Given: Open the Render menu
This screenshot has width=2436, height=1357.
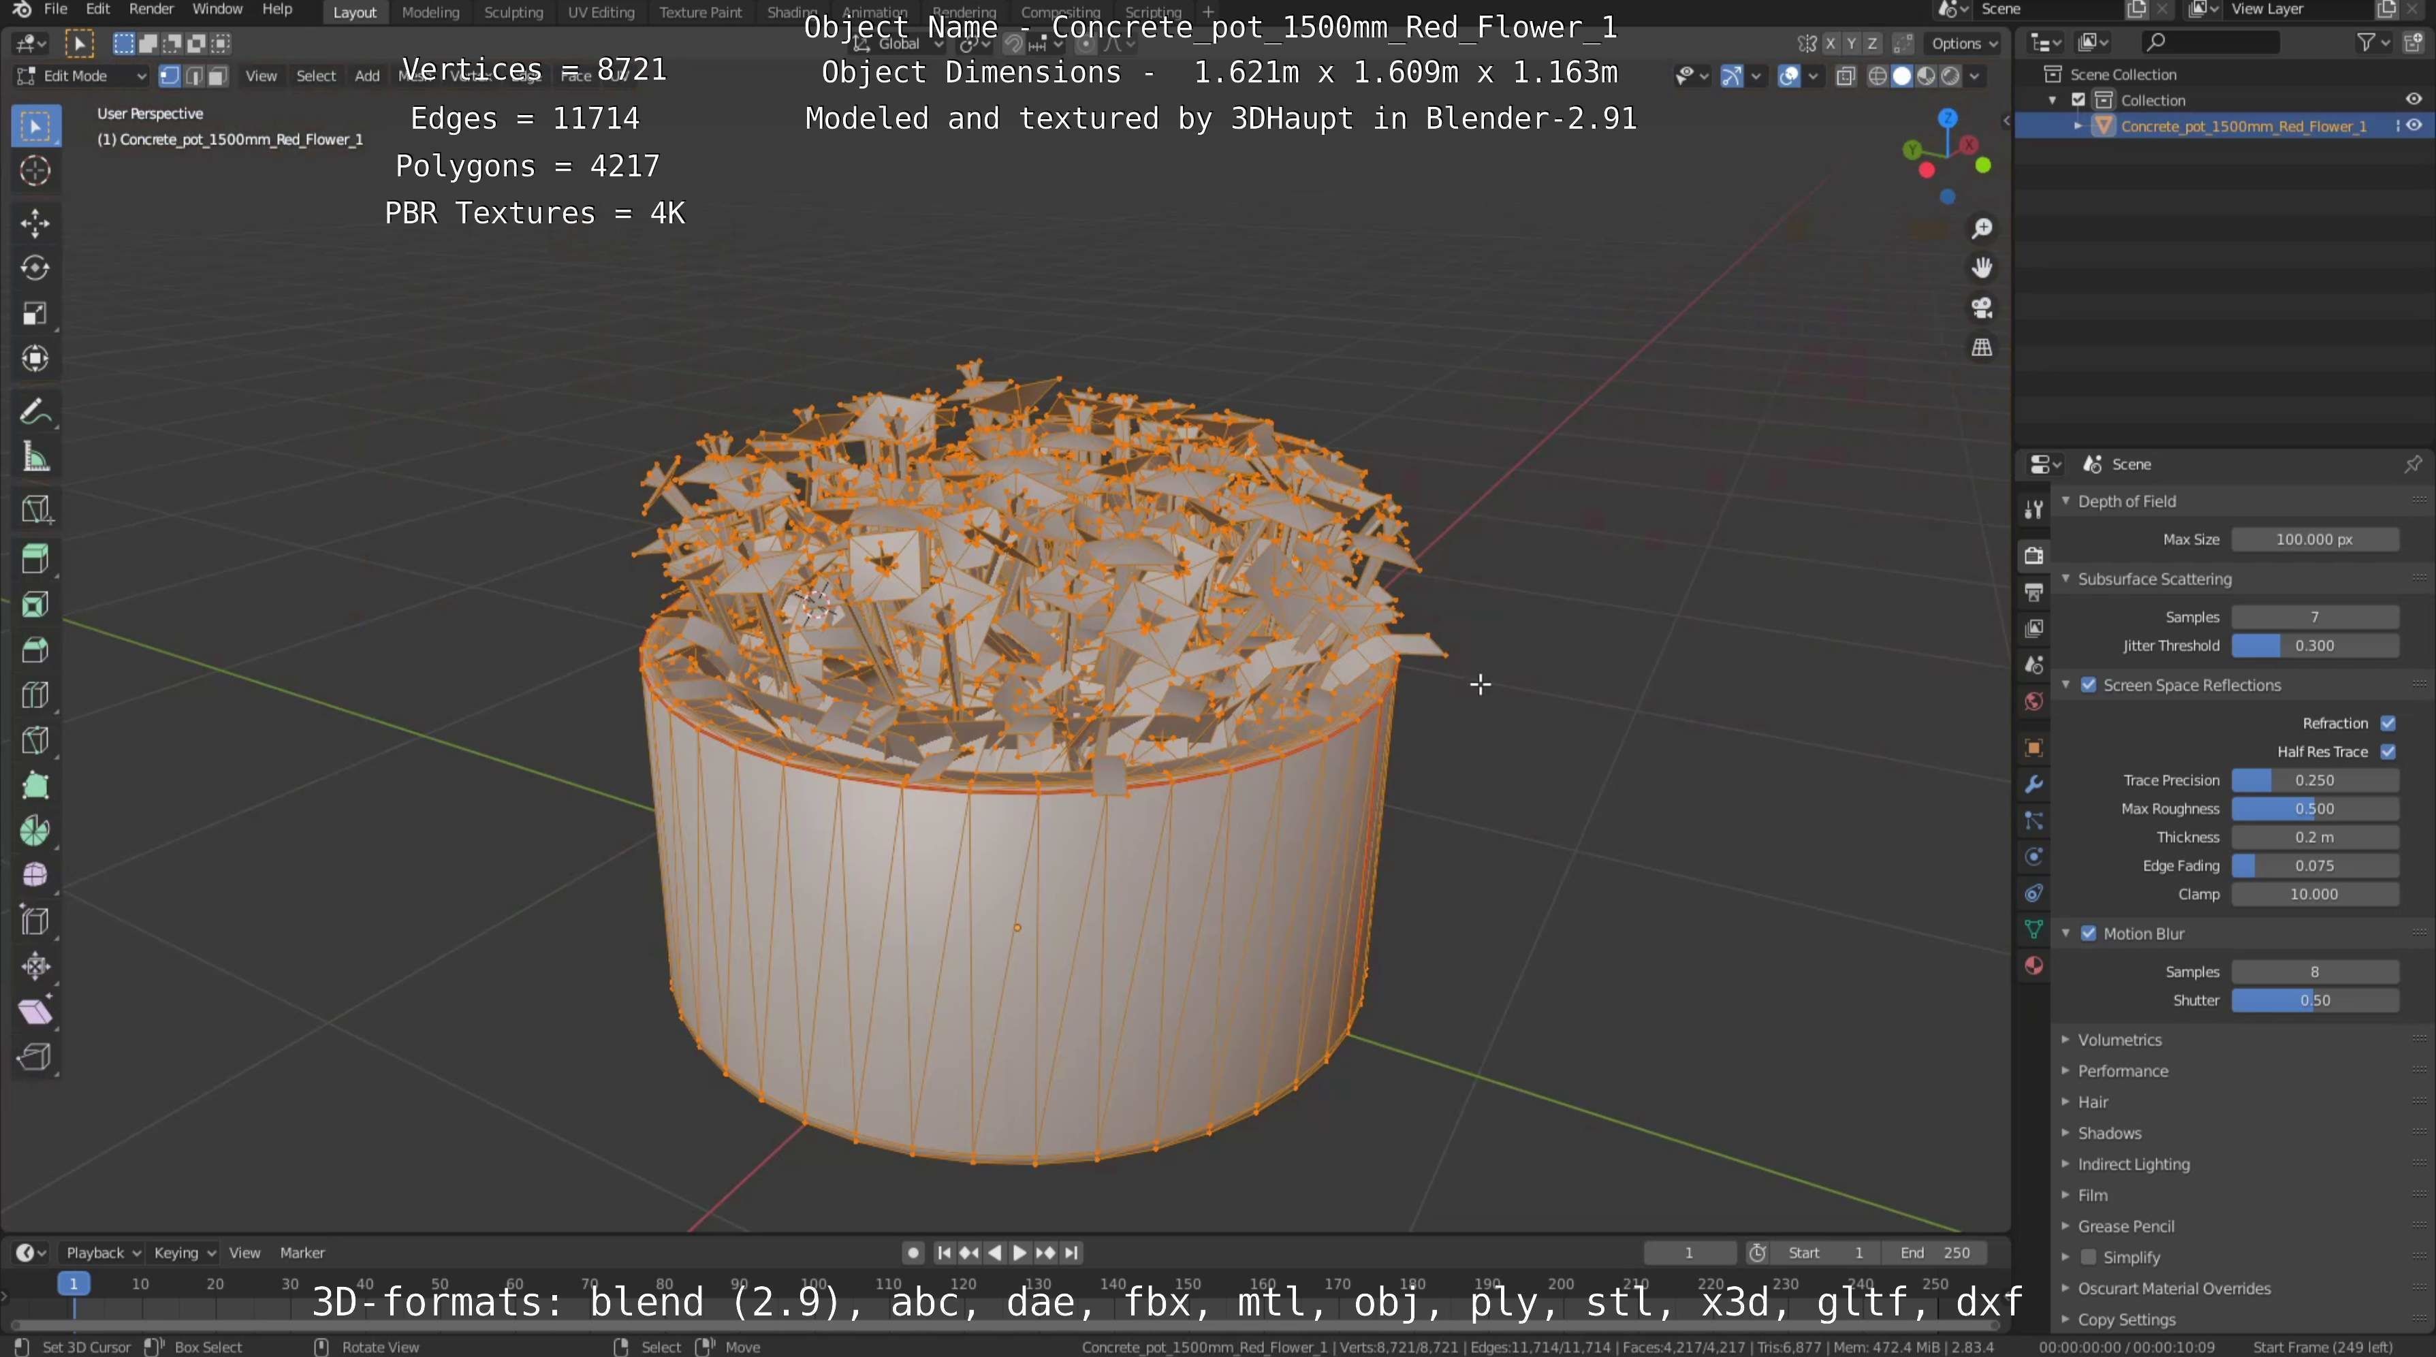Looking at the screenshot, I should (x=151, y=10).
